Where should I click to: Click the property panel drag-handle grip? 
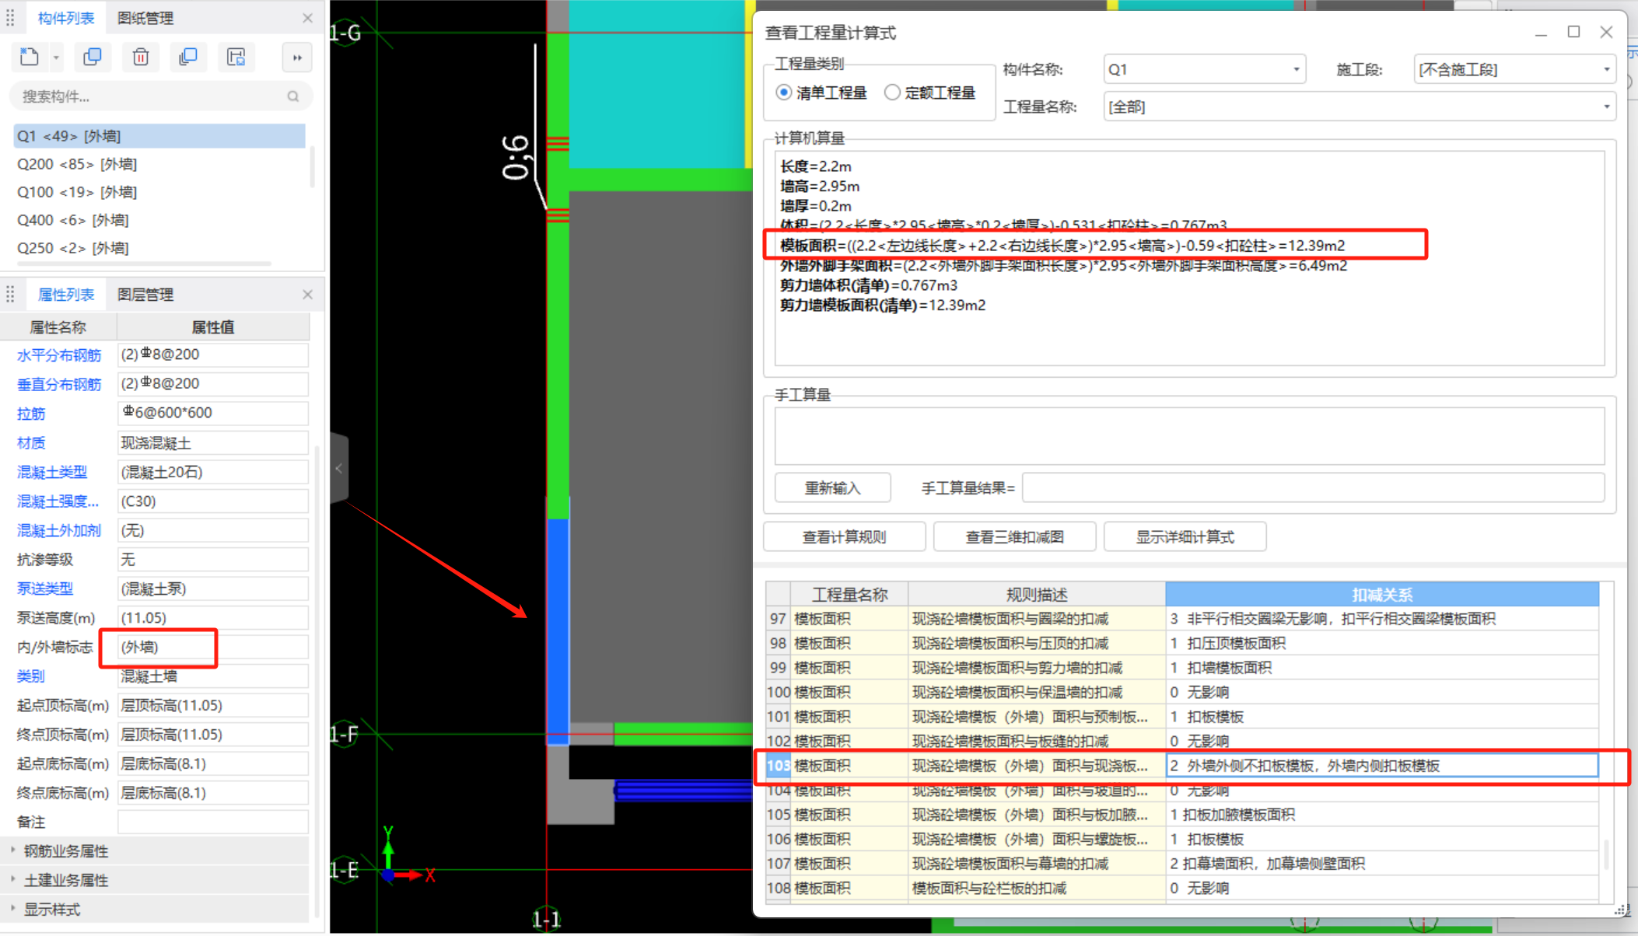10,295
